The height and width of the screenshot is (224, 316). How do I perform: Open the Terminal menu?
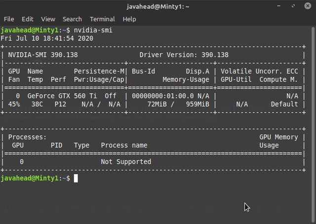[x=102, y=19]
